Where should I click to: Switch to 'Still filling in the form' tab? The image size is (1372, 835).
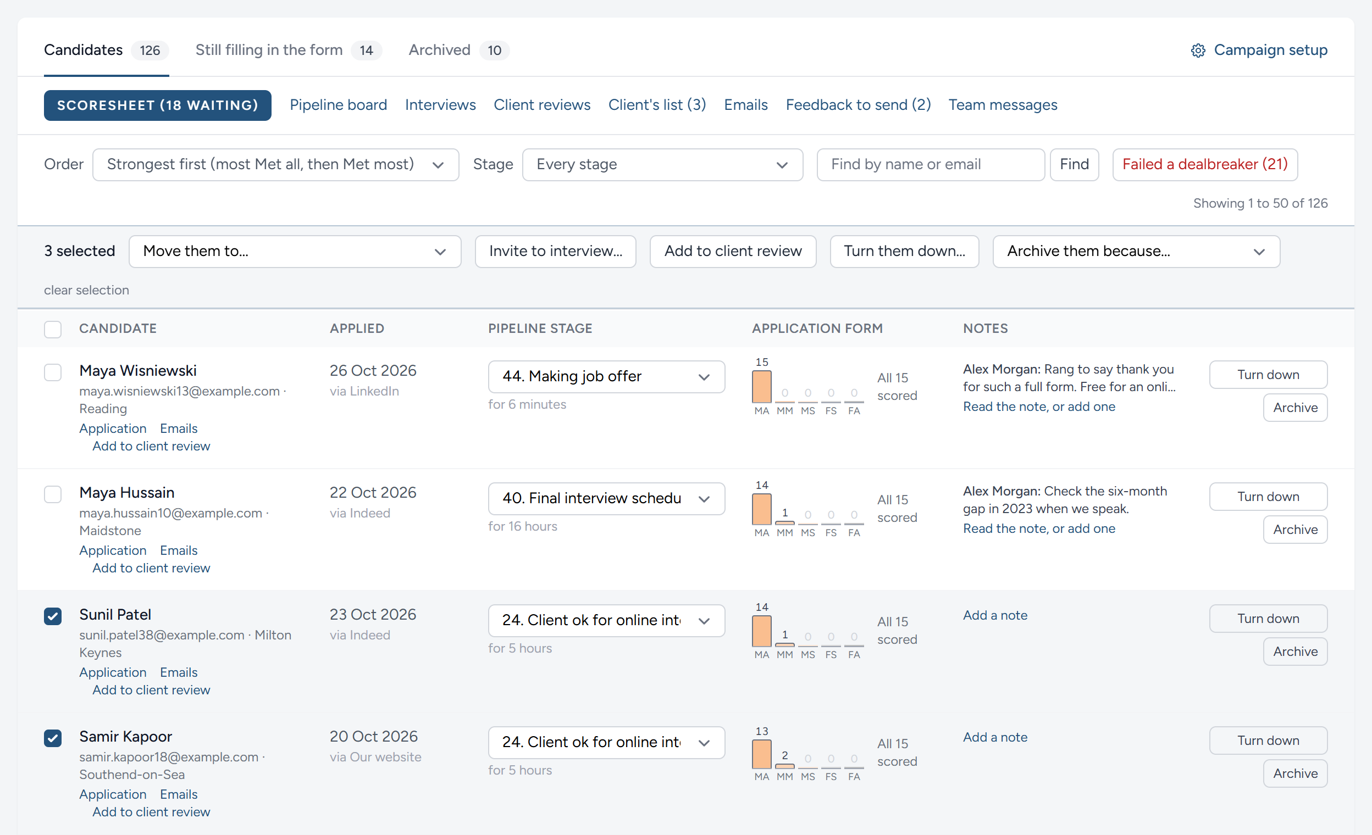point(288,50)
